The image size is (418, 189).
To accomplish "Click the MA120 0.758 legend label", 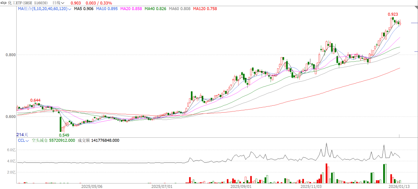I will point(206,8).
